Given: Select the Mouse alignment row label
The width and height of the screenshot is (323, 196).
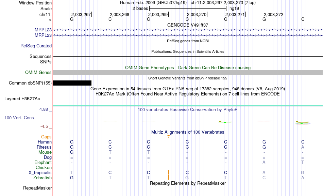Looking at the screenshot, I should pos(45,152).
